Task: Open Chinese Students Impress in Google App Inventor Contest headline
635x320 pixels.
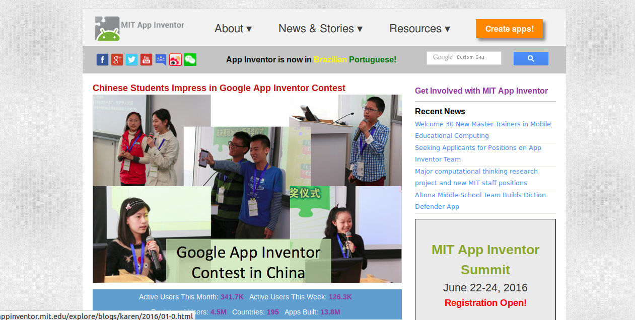Action: (219, 88)
